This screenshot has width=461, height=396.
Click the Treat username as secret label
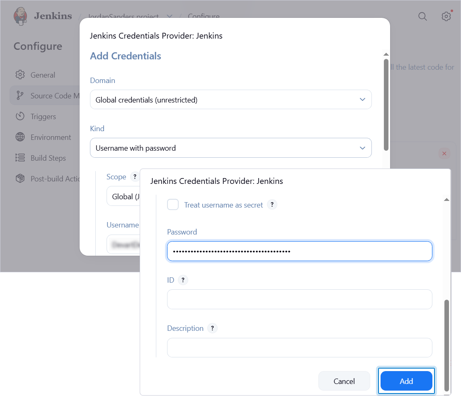[x=223, y=205]
